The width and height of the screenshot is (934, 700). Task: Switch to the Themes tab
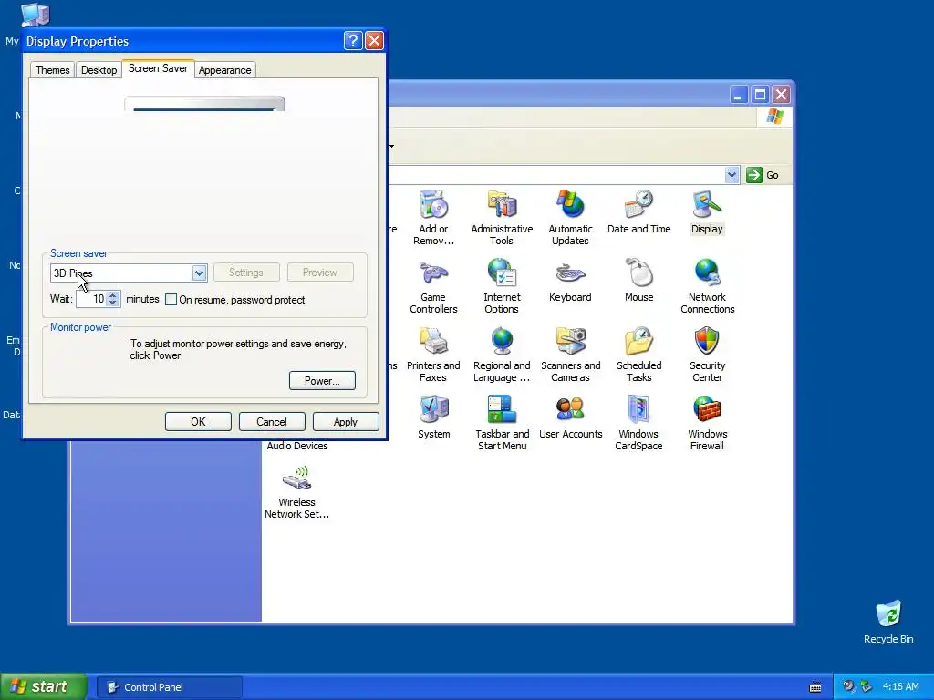tap(52, 69)
